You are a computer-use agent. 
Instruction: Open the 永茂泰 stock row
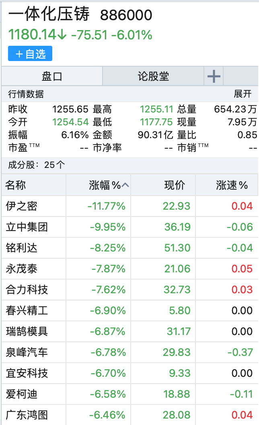pos(22,269)
